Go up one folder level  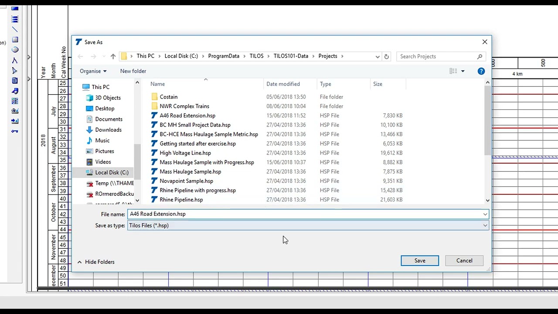113,56
